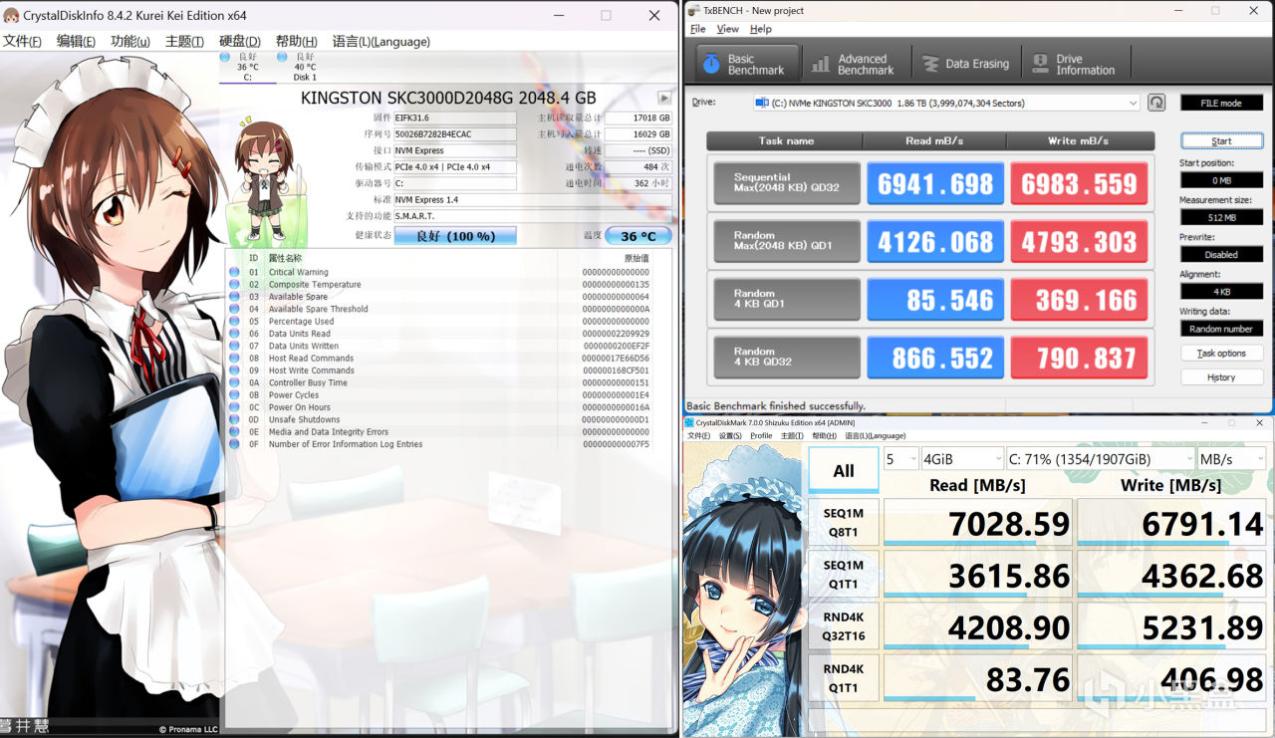This screenshot has width=1275, height=738.
Task: Click the next-disk arrow beside KINGSTON model name
Action: tap(664, 98)
